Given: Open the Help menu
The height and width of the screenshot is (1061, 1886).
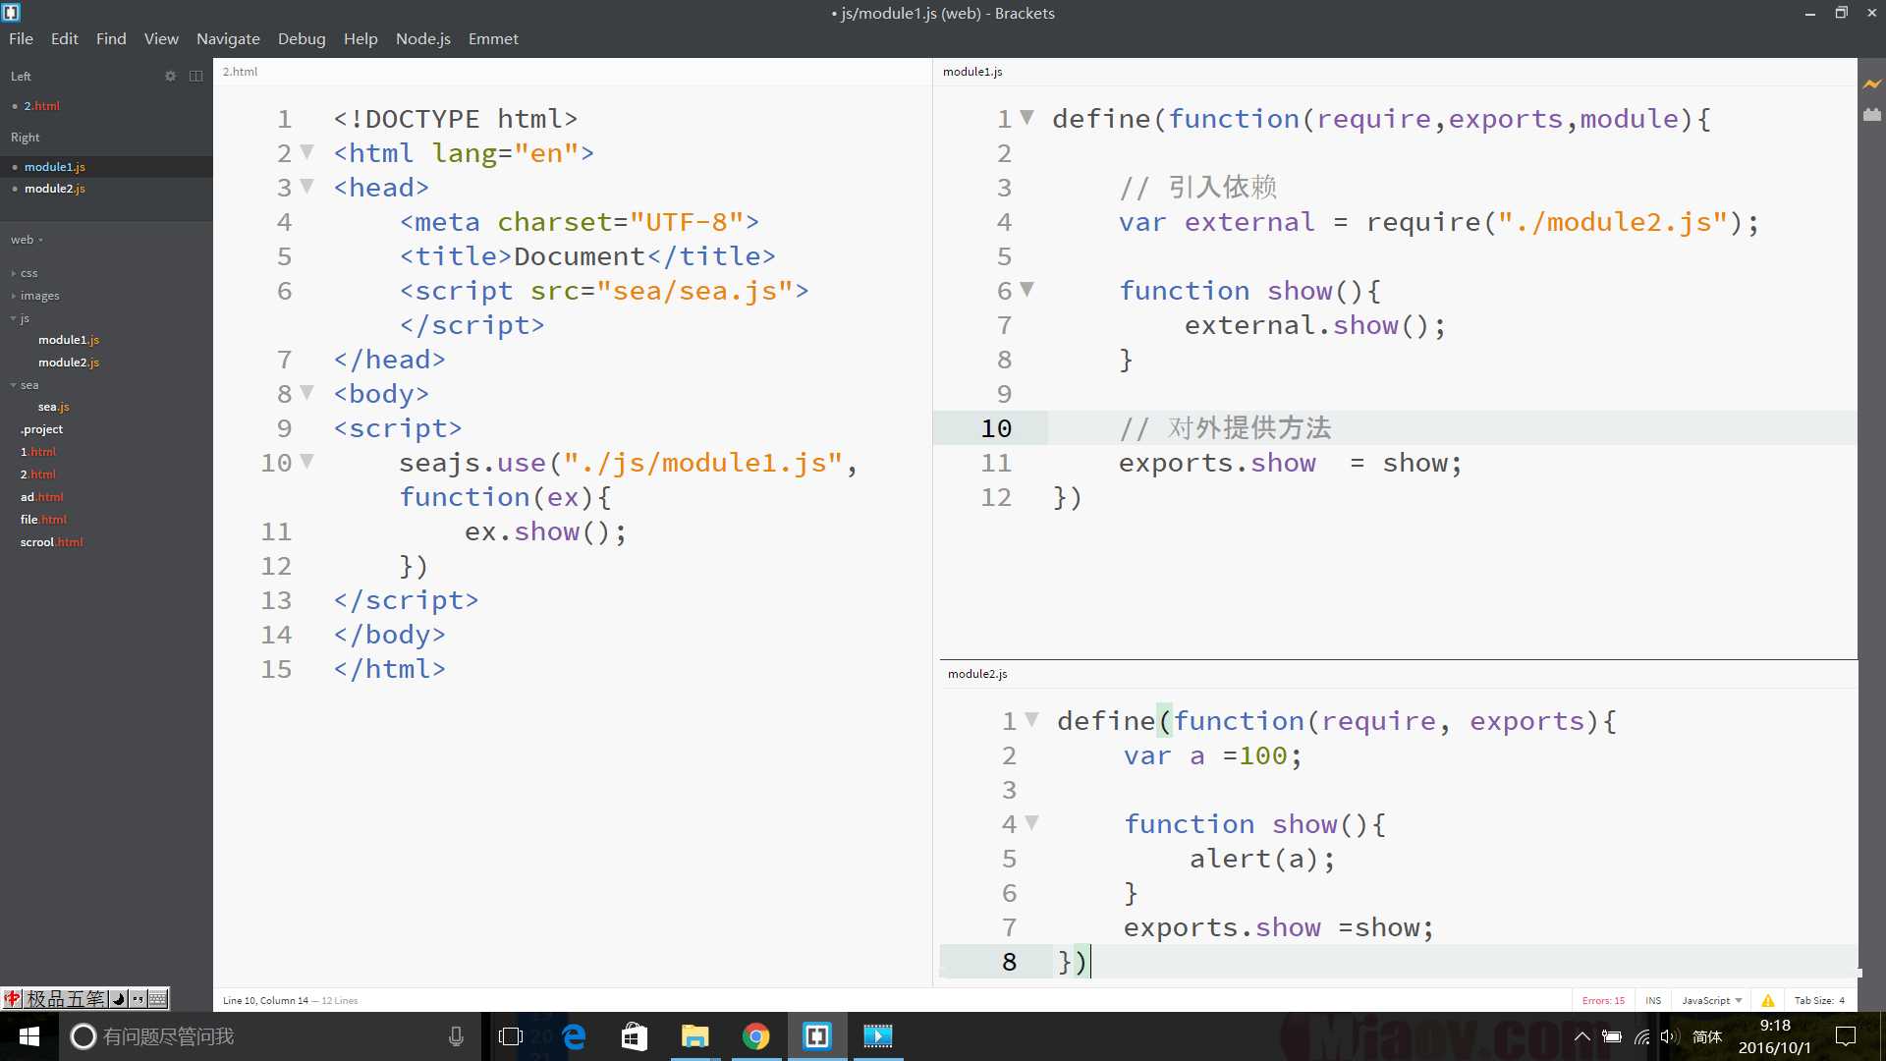Looking at the screenshot, I should [361, 38].
